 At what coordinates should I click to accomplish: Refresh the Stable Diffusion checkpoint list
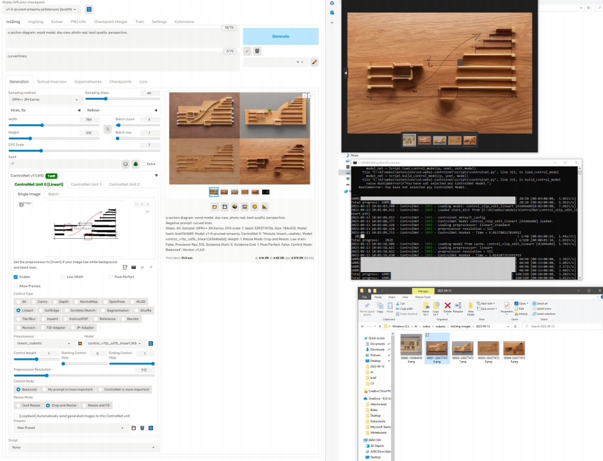[x=88, y=10]
